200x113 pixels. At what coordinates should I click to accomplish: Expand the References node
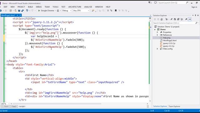[x=157, y=35]
